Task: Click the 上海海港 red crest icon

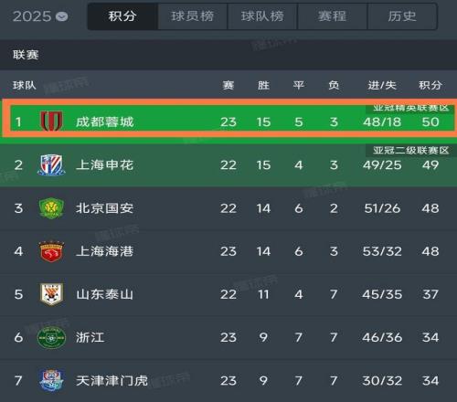Action: 51,251
